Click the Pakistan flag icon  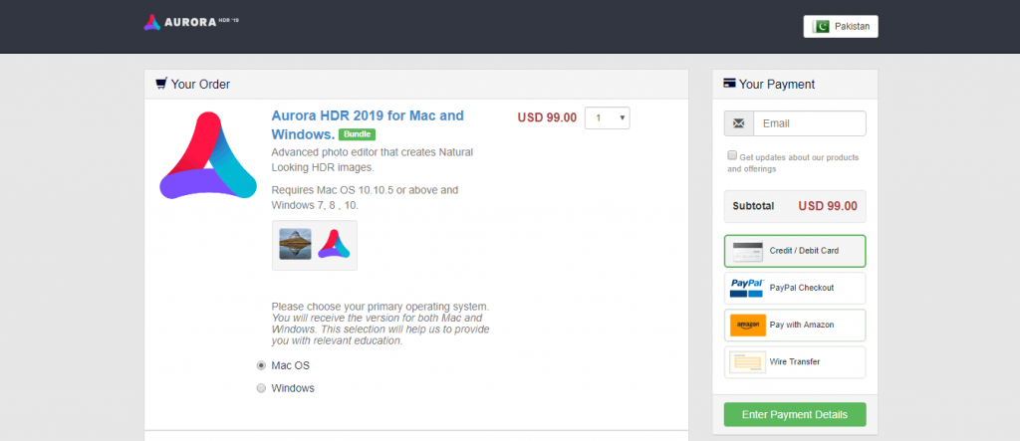tap(821, 27)
